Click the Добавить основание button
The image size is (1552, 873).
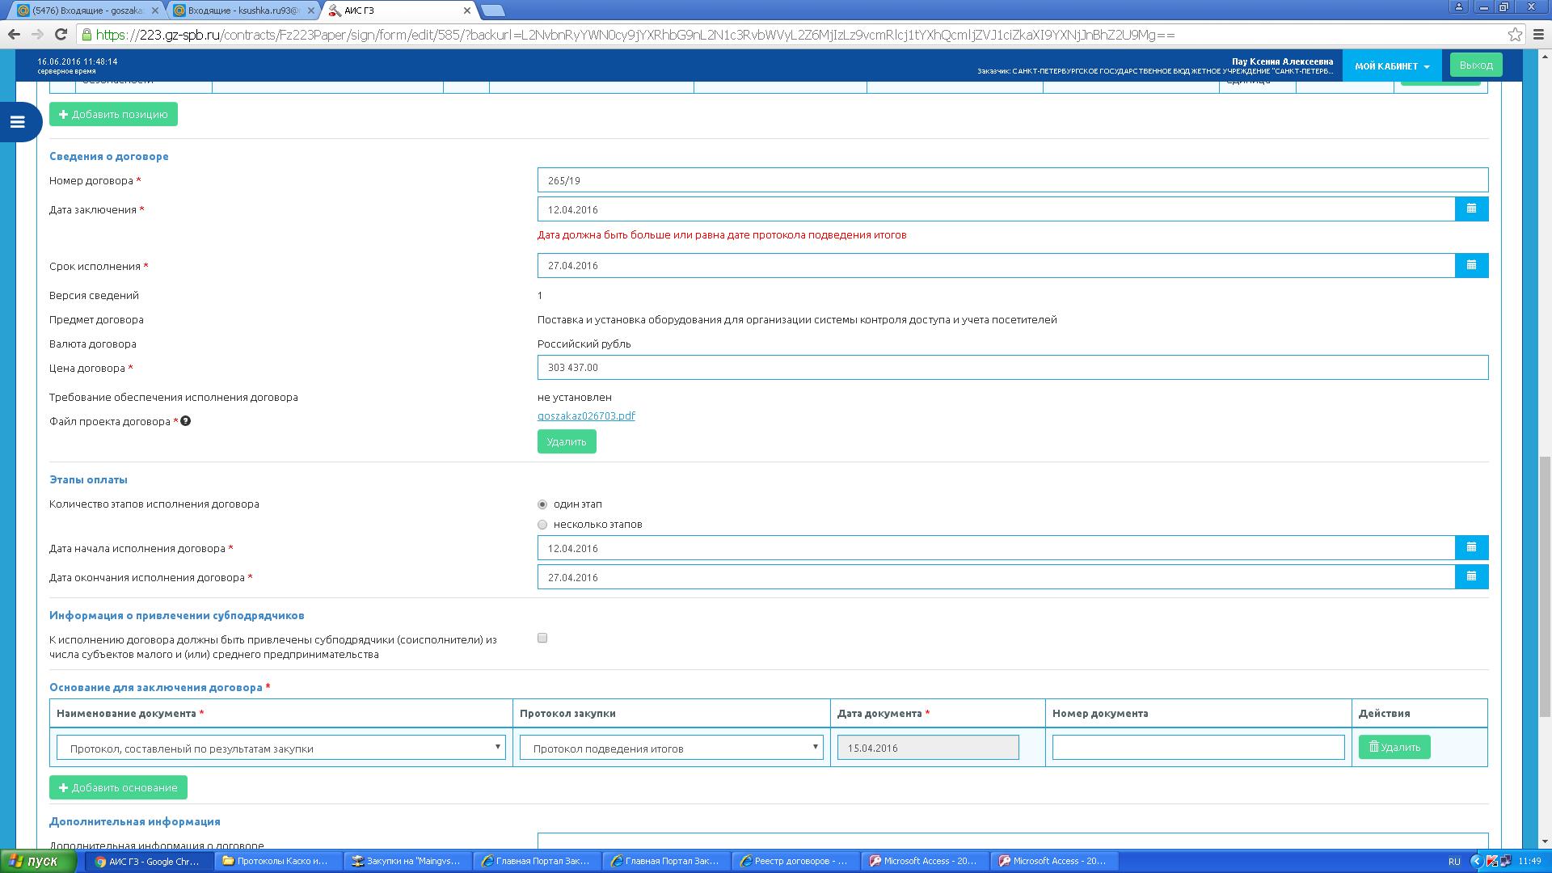point(118,787)
